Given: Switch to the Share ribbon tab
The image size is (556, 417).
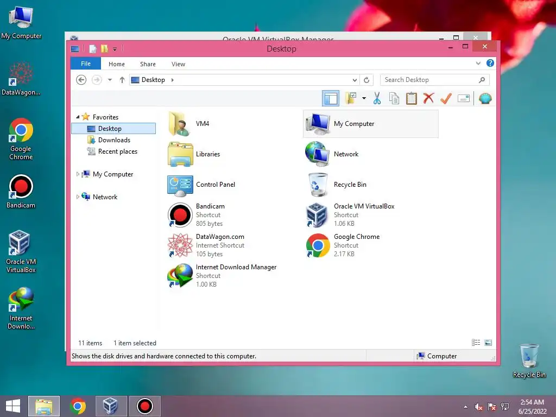Looking at the screenshot, I should pos(148,64).
